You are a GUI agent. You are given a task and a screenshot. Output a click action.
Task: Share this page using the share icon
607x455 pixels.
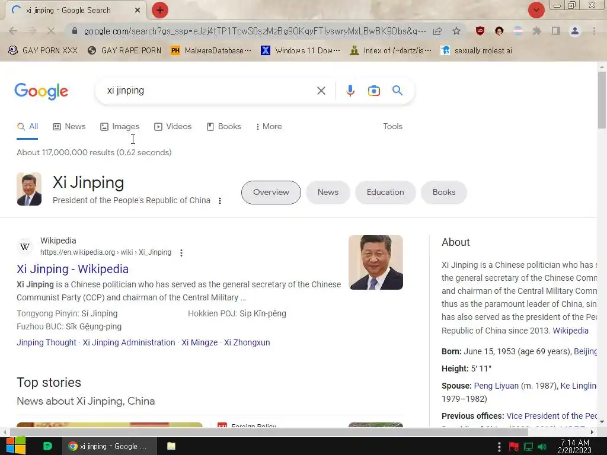click(x=438, y=31)
